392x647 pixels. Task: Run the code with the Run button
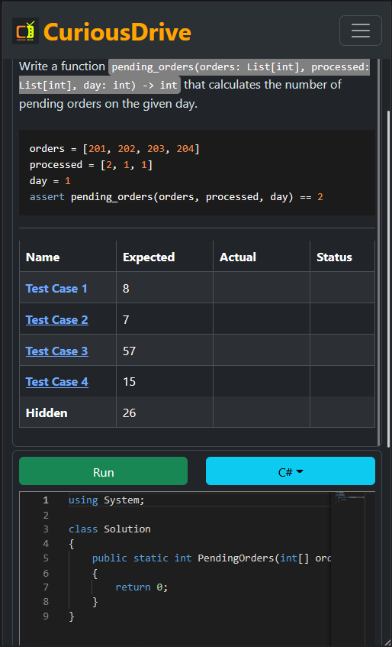(x=104, y=471)
